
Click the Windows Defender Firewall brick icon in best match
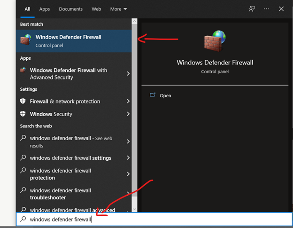click(x=26, y=39)
